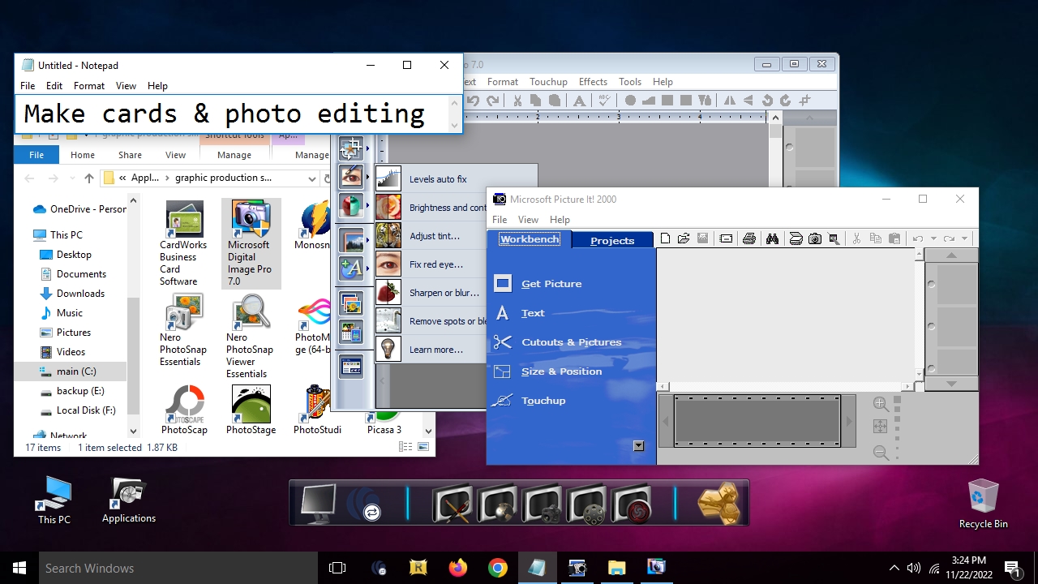Click the spell check ABC icon
Image resolution: width=1038 pixels, height=584 pixels.
[603, 101]
